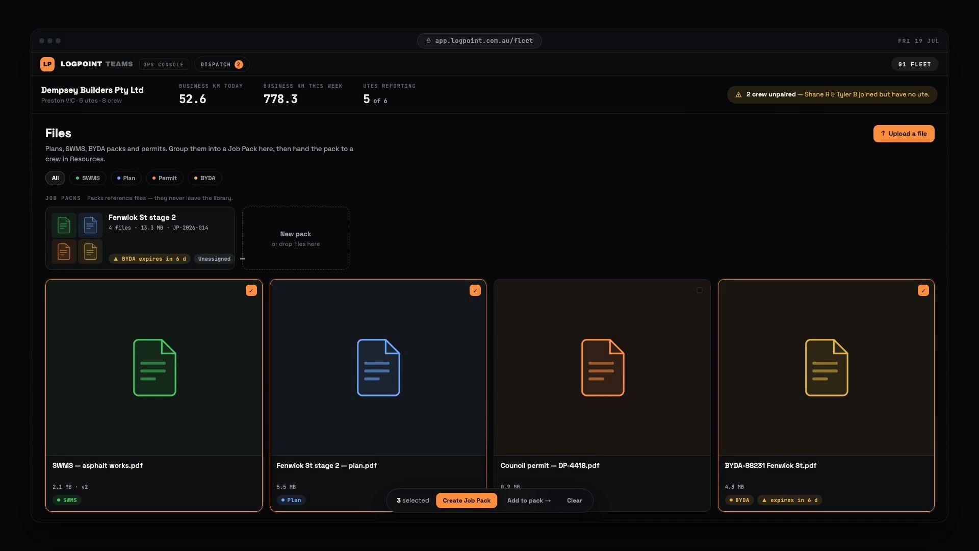Click Upload a file button
The width and height of the screenshot is (979, 551).
coord(904,134)
